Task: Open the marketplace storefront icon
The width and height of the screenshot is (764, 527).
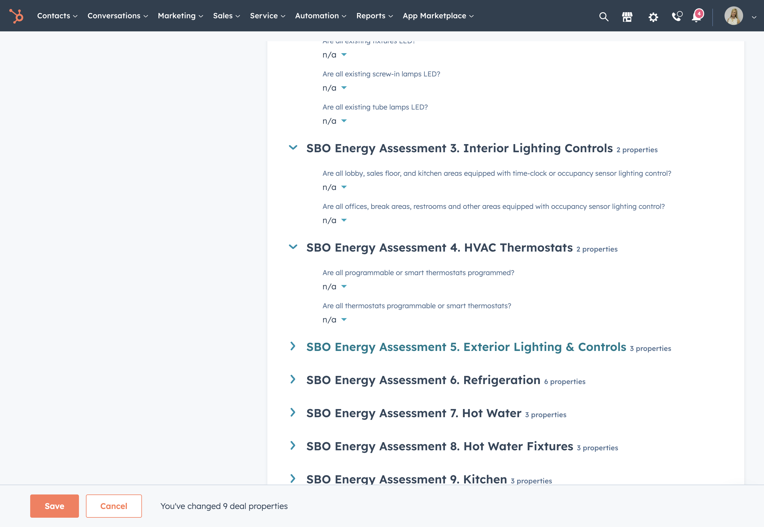Action: click(627, 17)
